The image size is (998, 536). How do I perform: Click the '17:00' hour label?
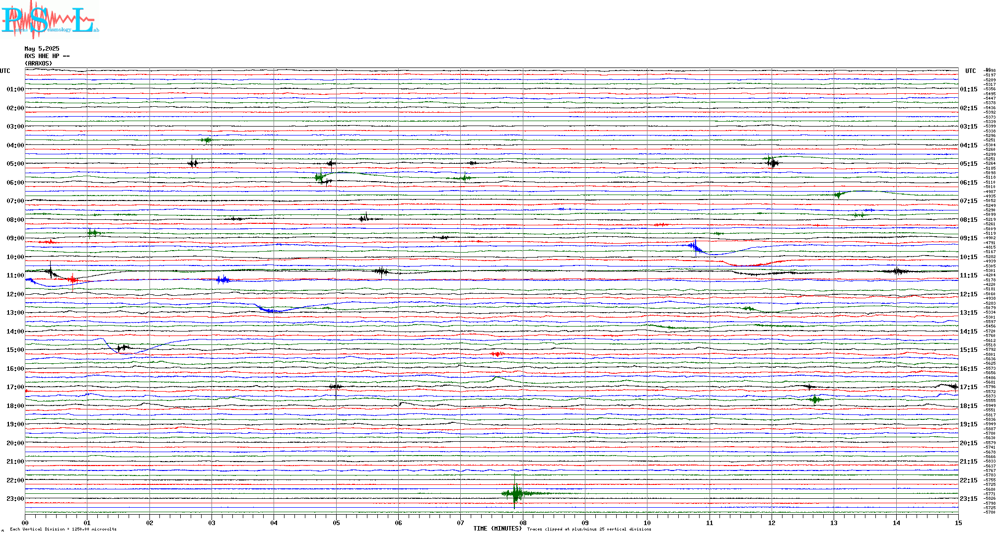point(15,387)
